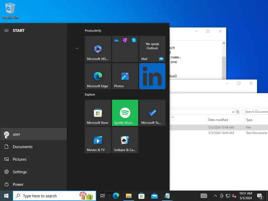Open News and interests widget
The height and width of the screenshot is (201, 268).
click(204, 196)
